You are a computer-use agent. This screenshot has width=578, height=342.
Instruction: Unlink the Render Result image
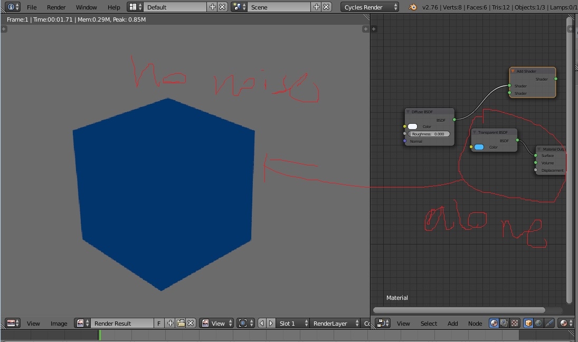click(x=191, y=323)
